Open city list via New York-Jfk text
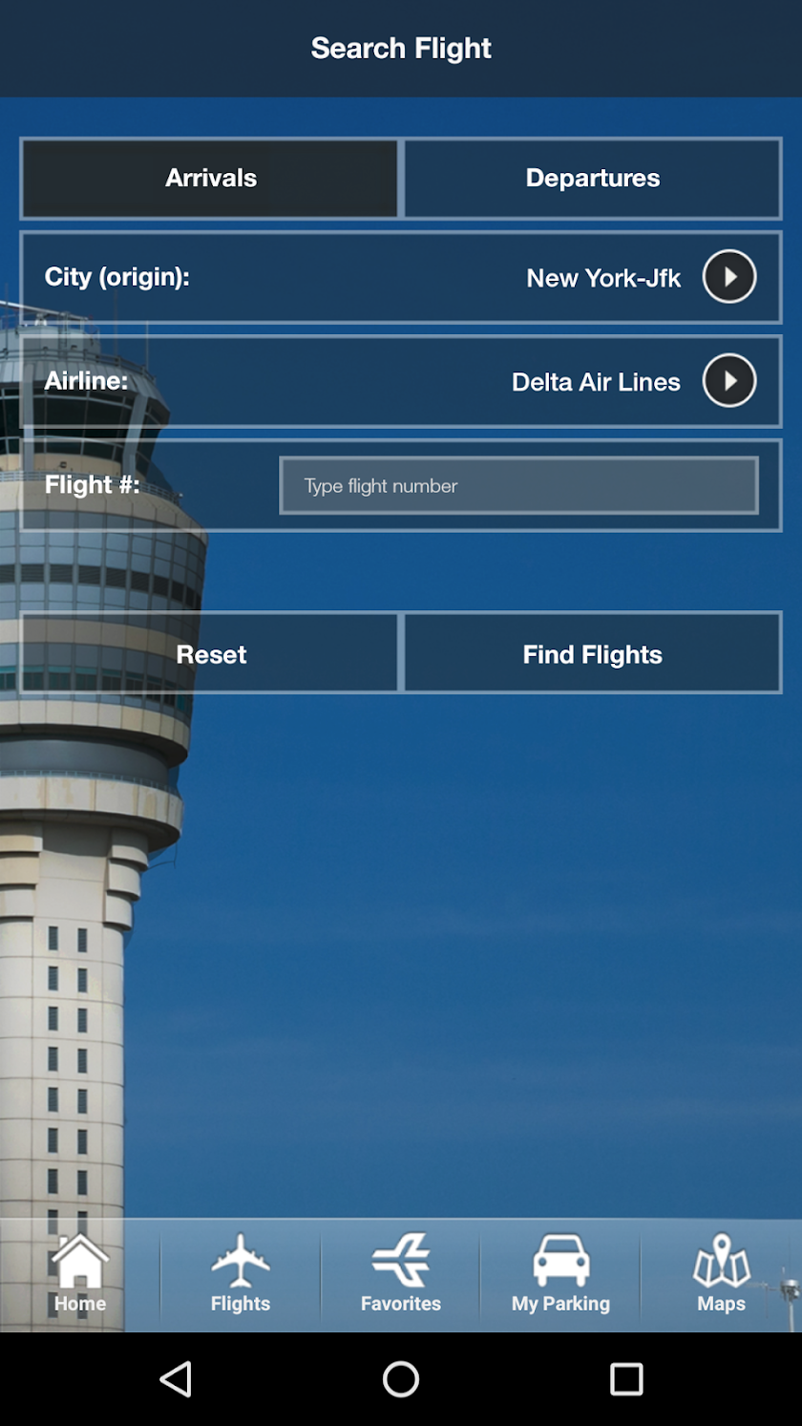This screenshot has width=802, height=1426. pos(603,278)
